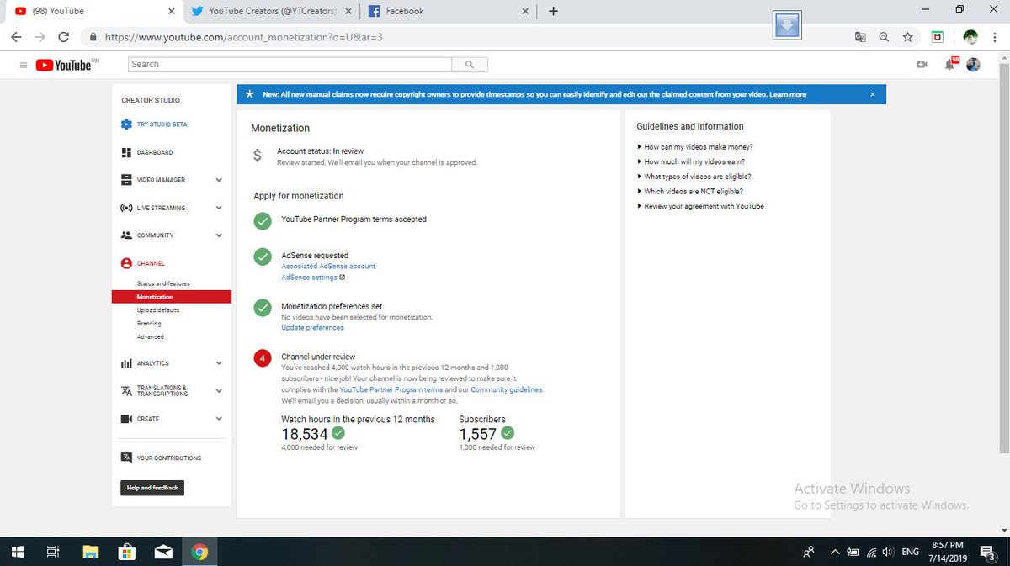The height and width of the screenshot is (566, 1010).
Task: Expand 'What types of videos are eligible?'
Action: point(694,177)
